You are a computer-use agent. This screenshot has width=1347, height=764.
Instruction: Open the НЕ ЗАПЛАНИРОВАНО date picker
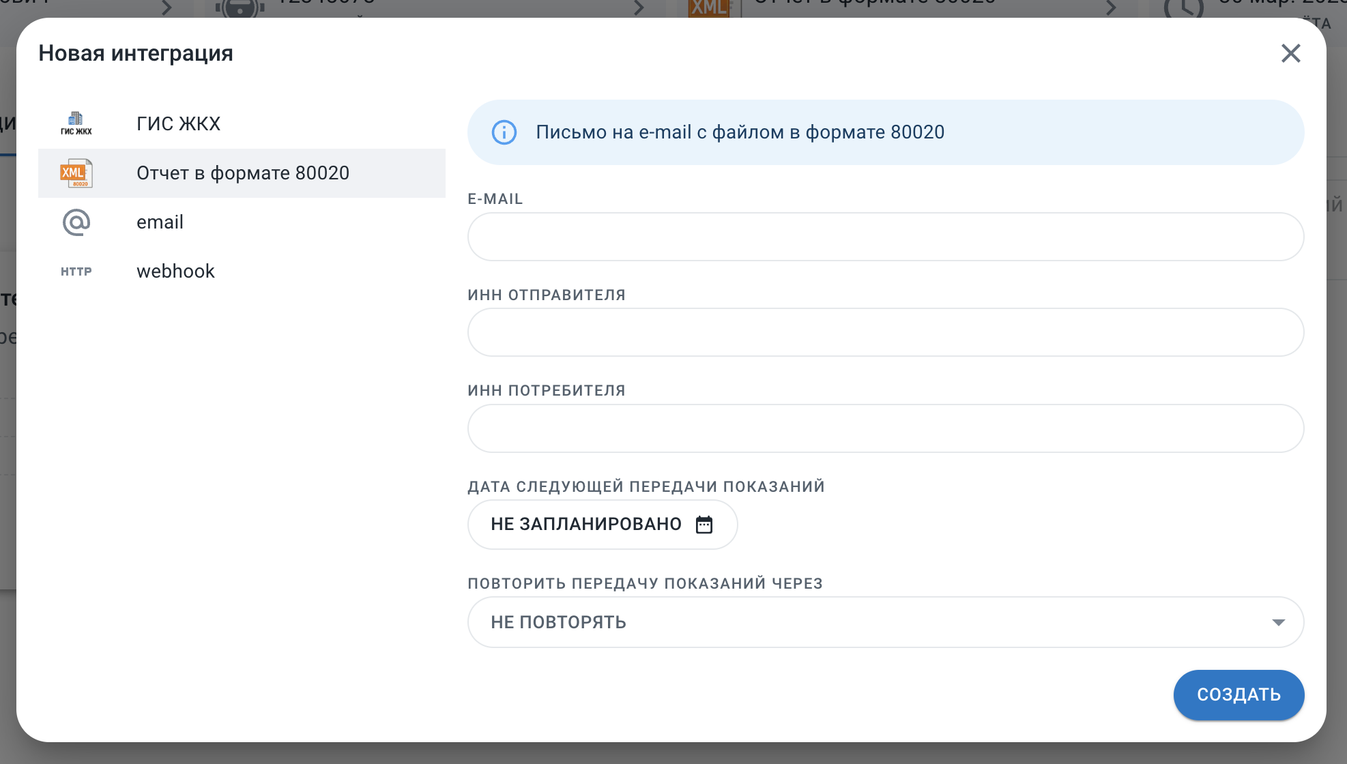tap(603, 524)
